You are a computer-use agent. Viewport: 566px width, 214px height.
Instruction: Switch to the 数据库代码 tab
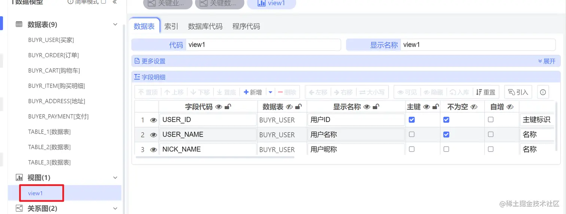coord(205,26)
